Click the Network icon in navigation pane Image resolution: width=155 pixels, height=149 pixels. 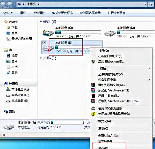point(6,112)
